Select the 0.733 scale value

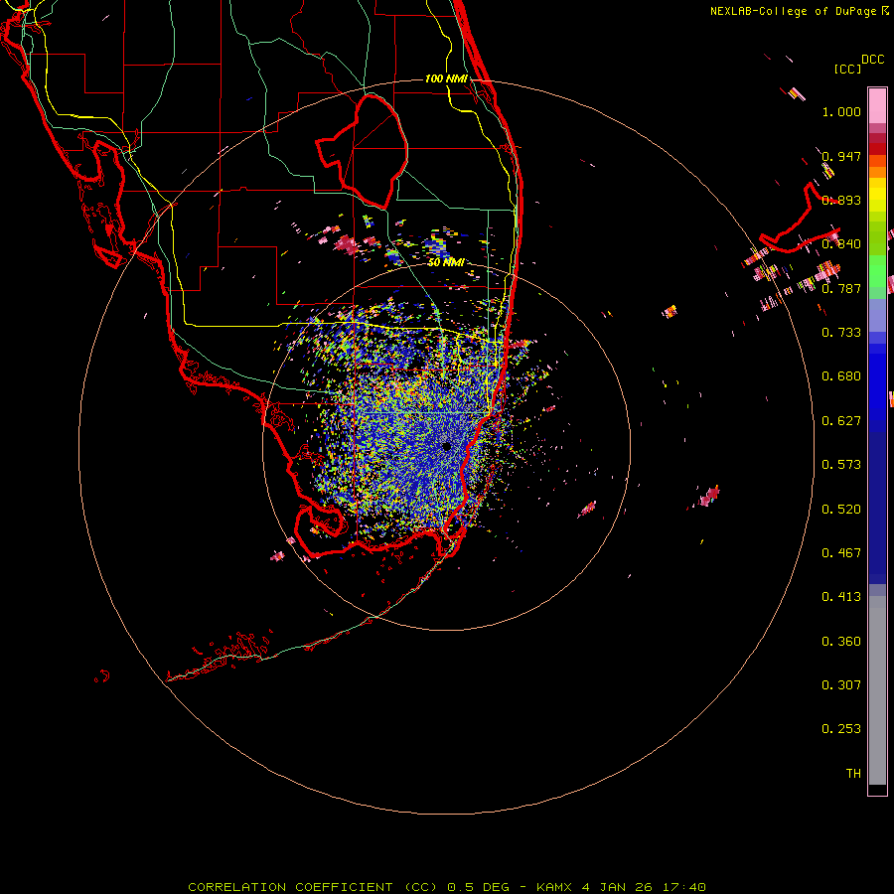841,333
